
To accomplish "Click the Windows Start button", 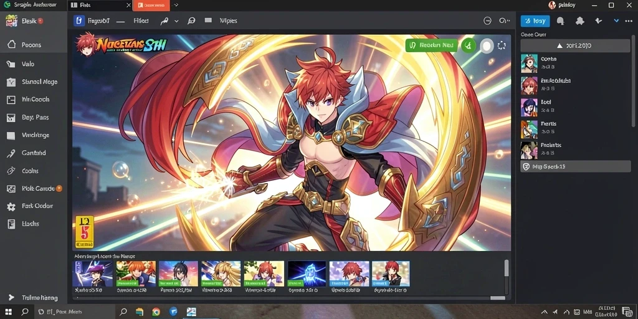I will coord(8,312).
